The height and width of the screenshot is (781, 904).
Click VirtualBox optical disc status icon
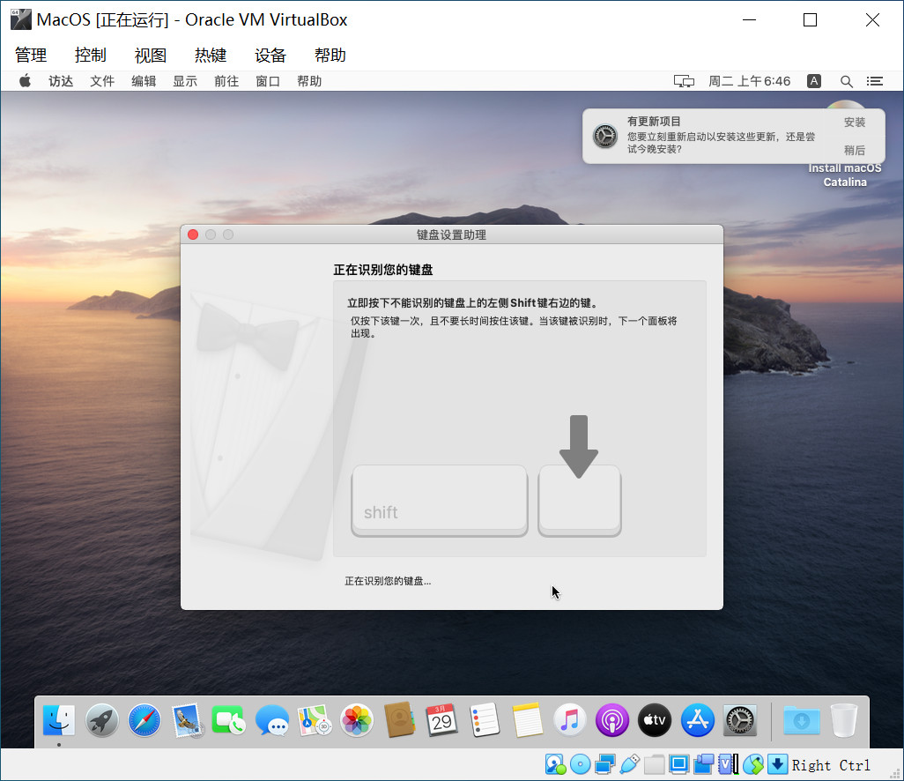coord(580,765)
